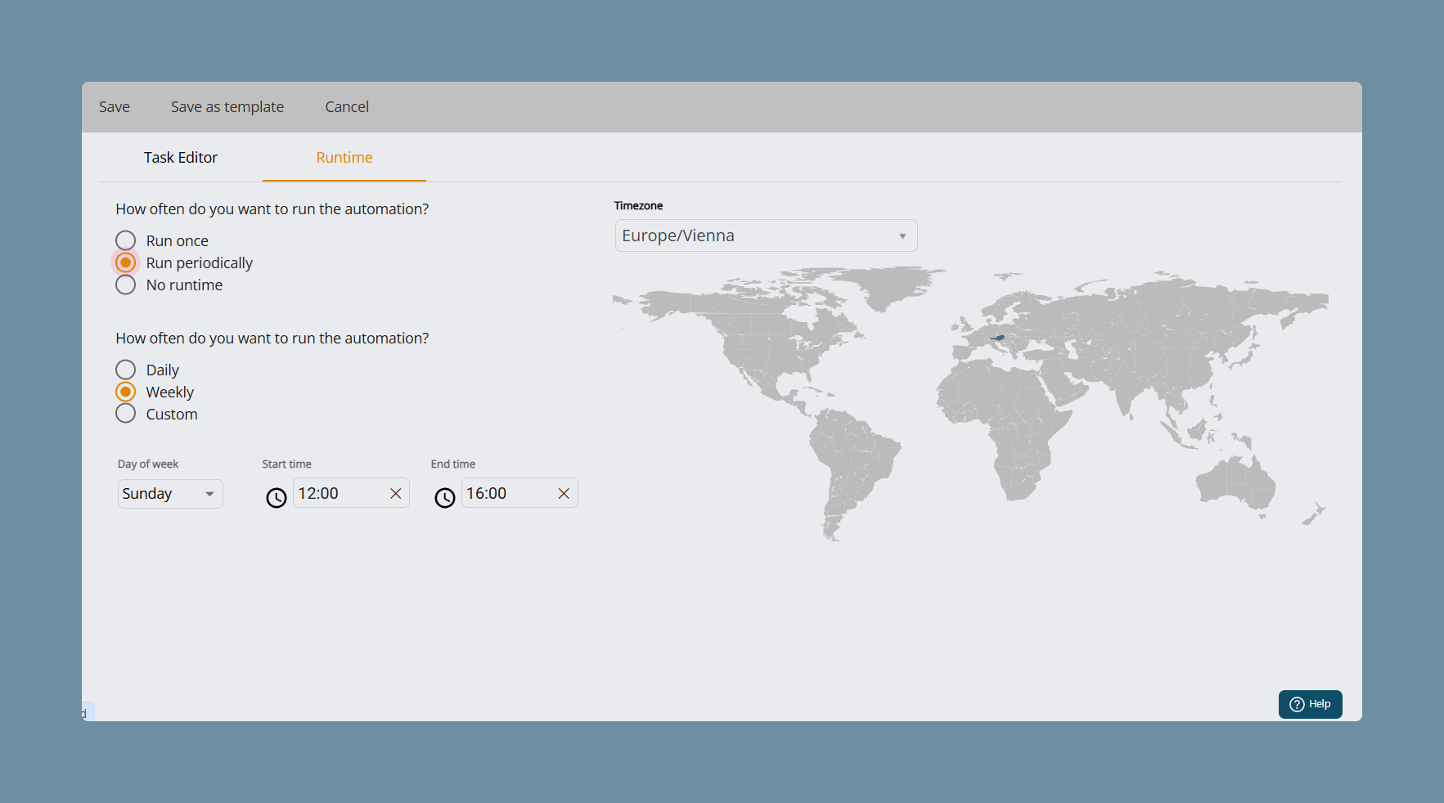Image resolution: width=1444 pixels, height=803 pixels.
Task: Click the Save button
Action: pyautogui.click(x=115, y=106)
